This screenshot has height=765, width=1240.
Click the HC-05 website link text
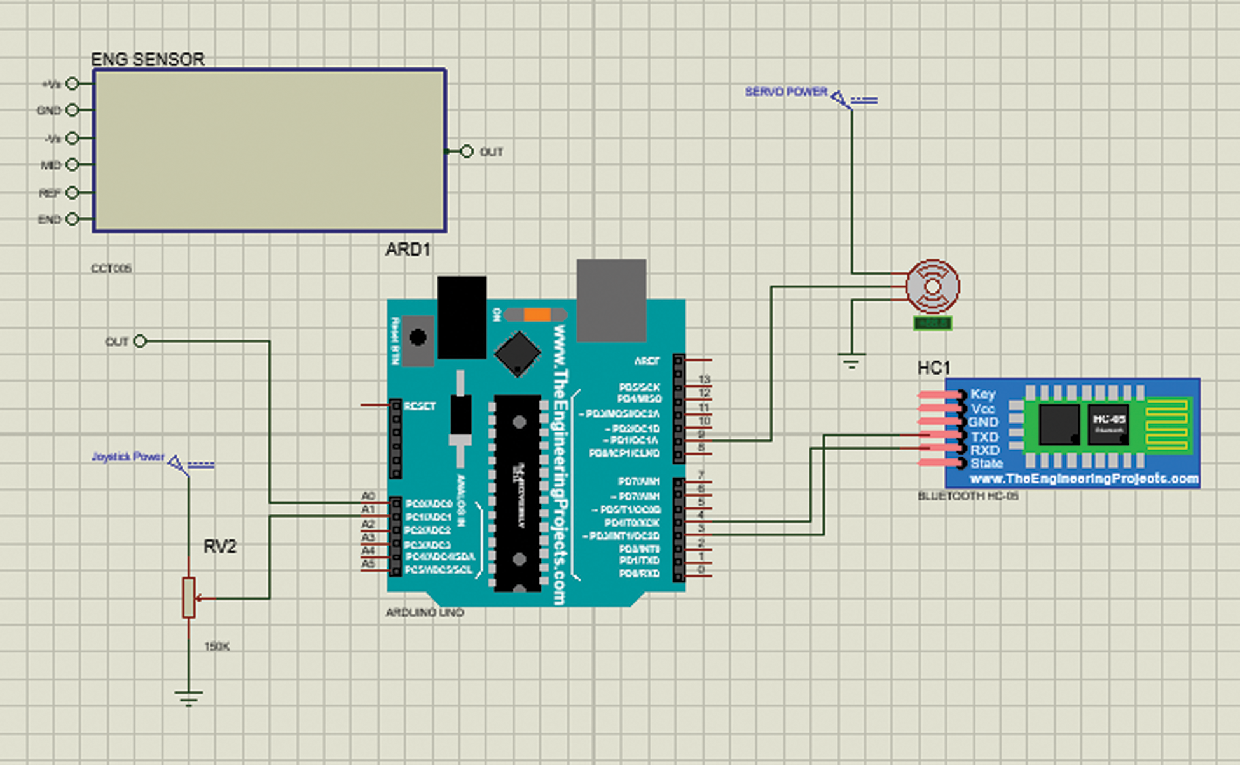point(1084,478)
